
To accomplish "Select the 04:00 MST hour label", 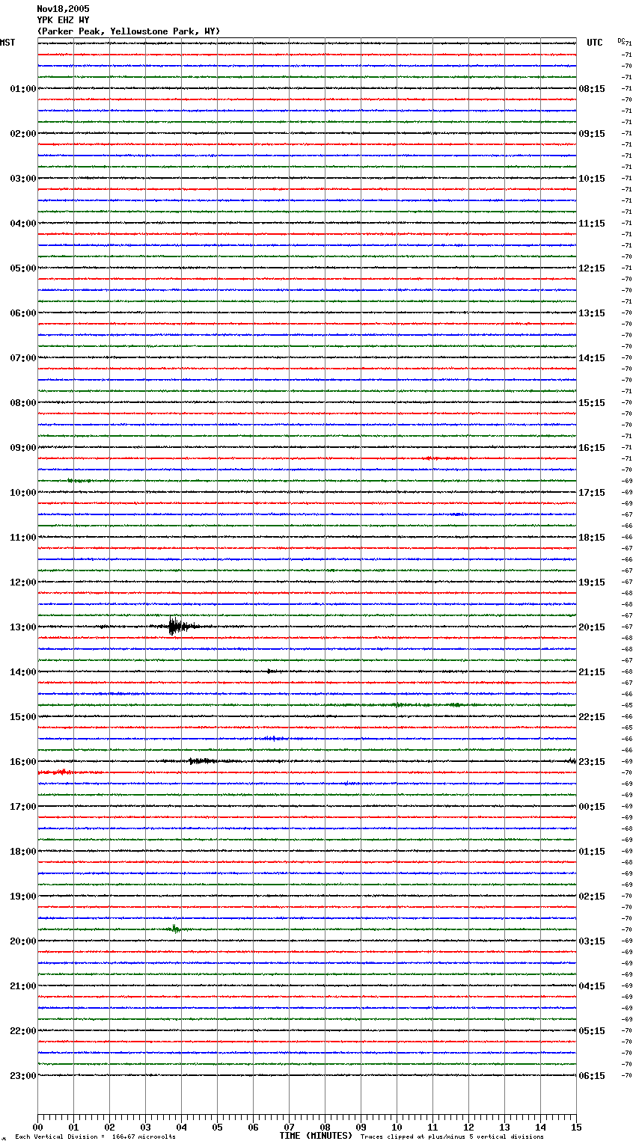I will [23, 224].
